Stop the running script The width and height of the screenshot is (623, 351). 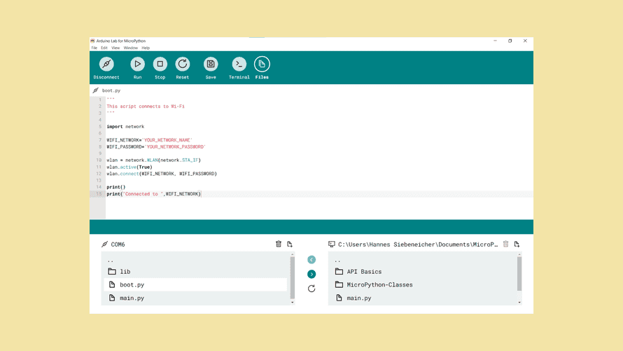pos(160,64)
